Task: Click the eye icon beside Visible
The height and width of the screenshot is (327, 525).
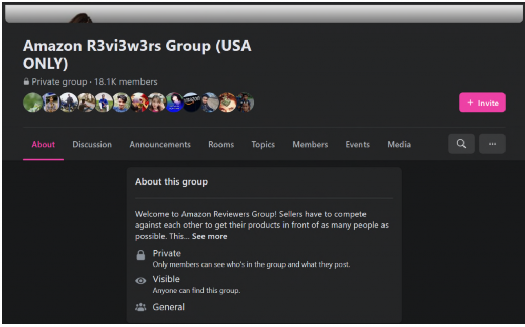Action: click(x=140, y=281)
